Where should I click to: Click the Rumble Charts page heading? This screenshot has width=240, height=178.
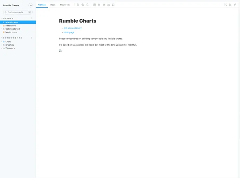click(78, 21)
